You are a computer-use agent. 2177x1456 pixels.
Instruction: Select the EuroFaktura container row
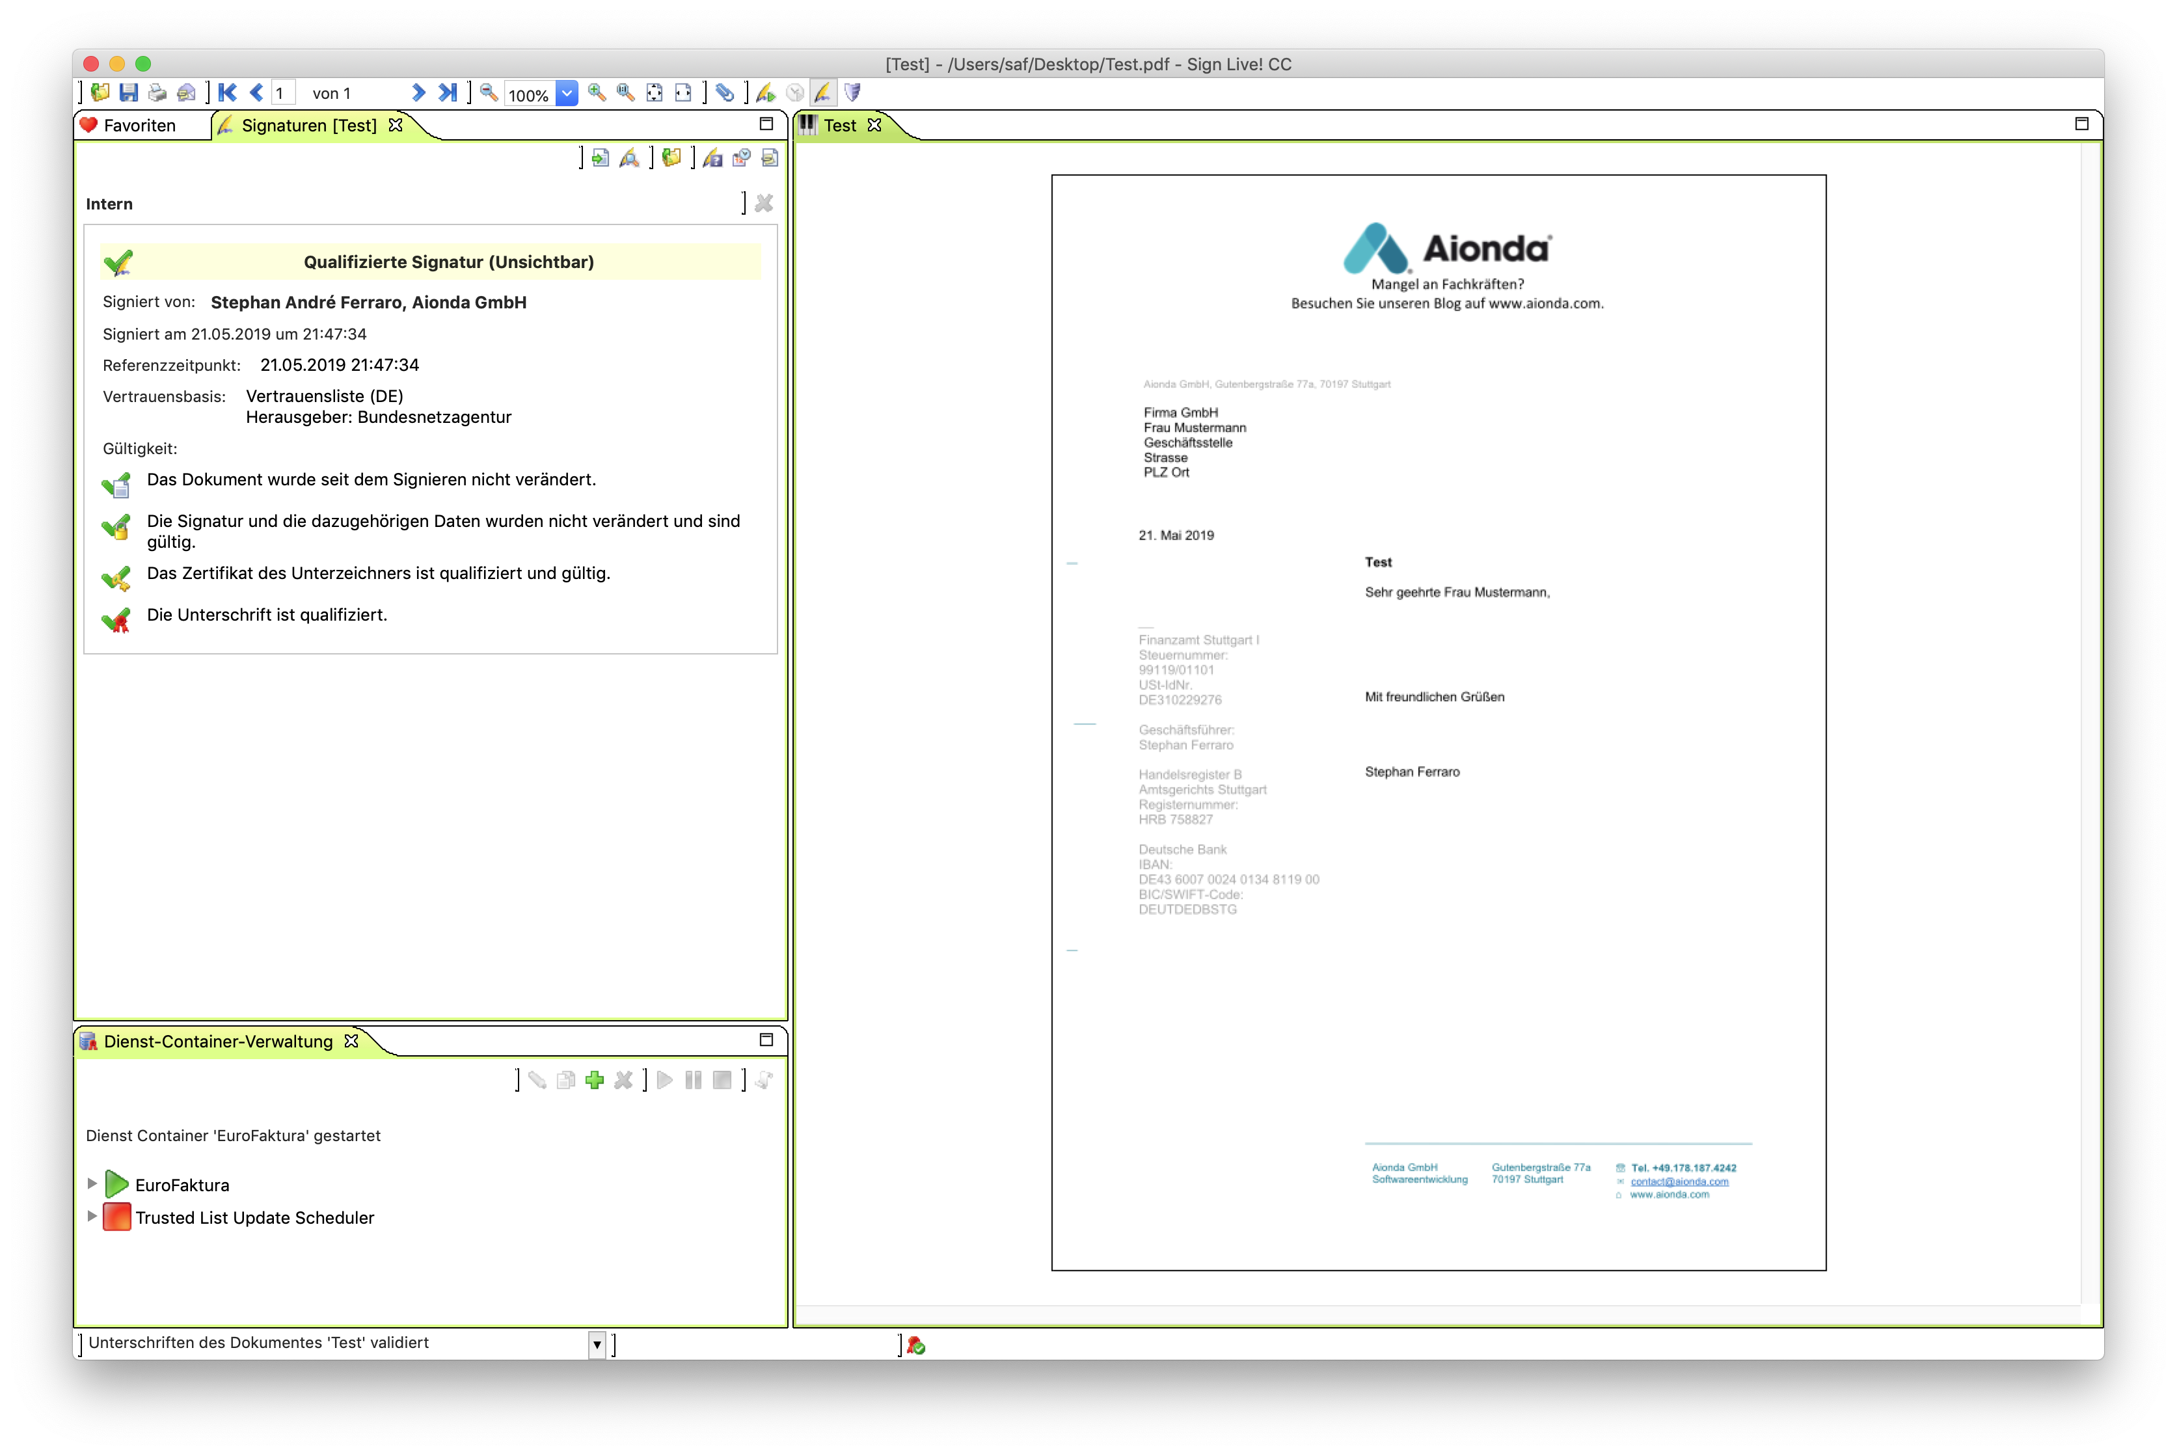[167, 1184]
